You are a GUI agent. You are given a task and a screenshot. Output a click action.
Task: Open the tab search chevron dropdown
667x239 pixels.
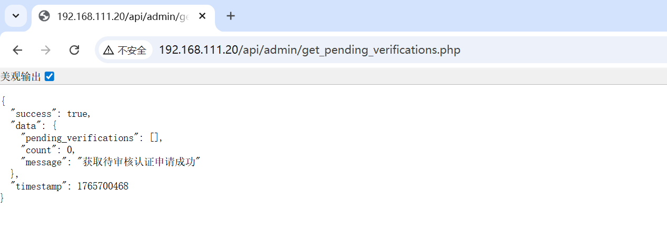pyautogui.click(x=16, y=16)
